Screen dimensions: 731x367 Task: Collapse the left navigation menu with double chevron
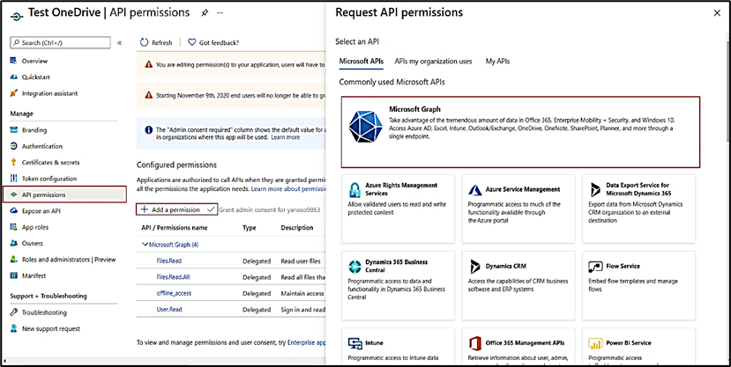click(x=120, y=42)
